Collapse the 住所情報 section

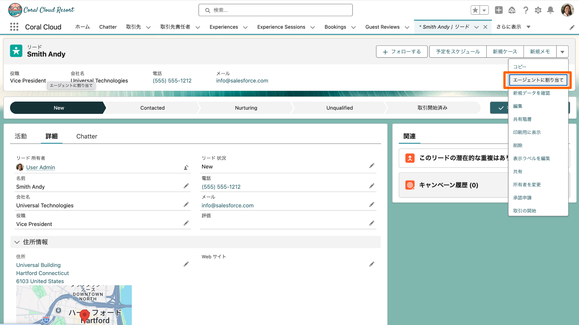coord(17,242)
